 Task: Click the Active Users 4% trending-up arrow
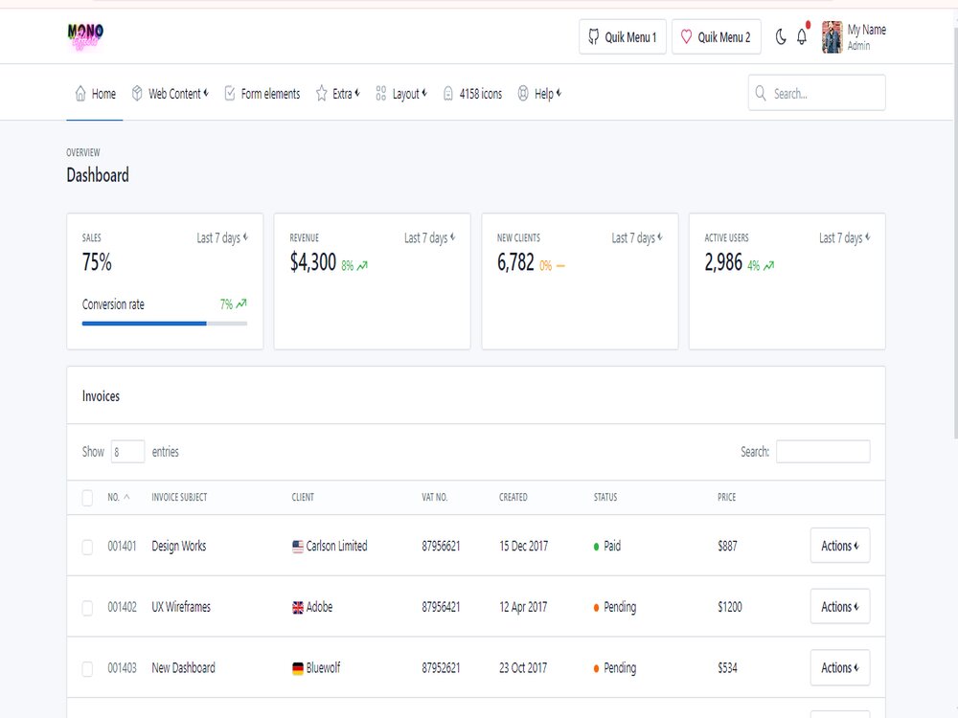[x=768, y=265]
